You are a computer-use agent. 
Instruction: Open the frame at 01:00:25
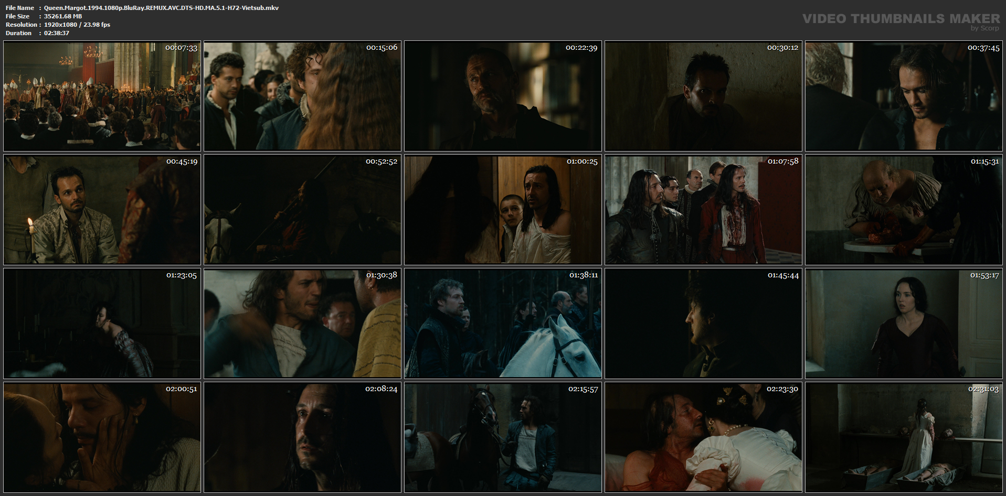point(503,210)
